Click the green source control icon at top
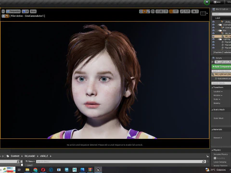The image size is (231, 173). click(207, 2)
